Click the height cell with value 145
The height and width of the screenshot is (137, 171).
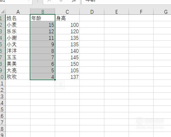pyautogui.click(x=67, y=57)
